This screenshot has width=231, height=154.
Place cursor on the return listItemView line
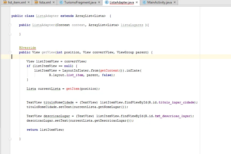45,130
